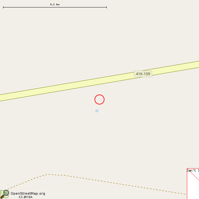Click the 0.1 km scale label
This screenshot has height=199, width=199.
(x=55, y=4)
